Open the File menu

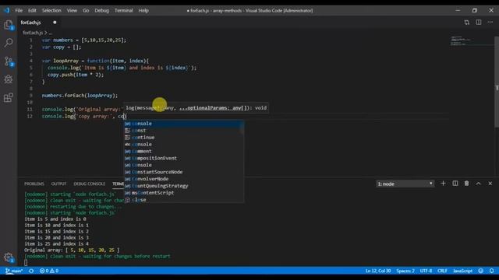click(19, 10)
